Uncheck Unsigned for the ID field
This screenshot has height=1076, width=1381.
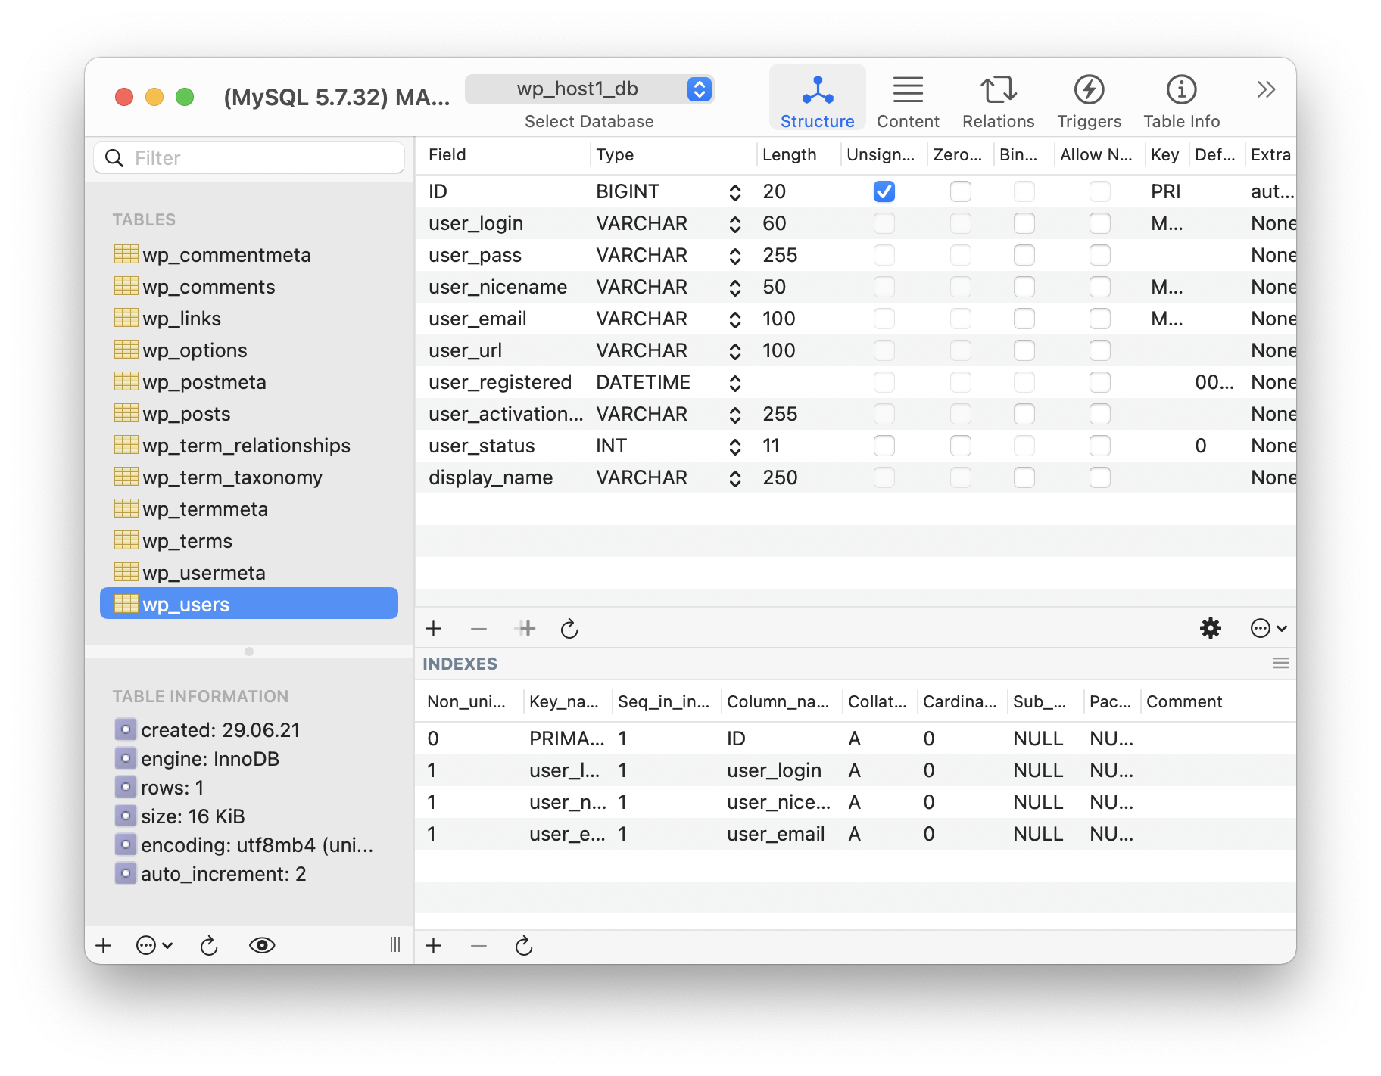pyautogui.click(x=884, y=191)
